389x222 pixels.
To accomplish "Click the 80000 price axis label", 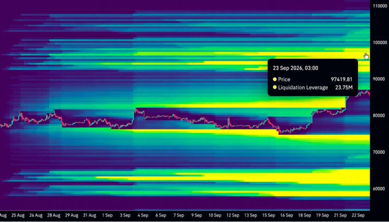I will click(x=379, y=116).
